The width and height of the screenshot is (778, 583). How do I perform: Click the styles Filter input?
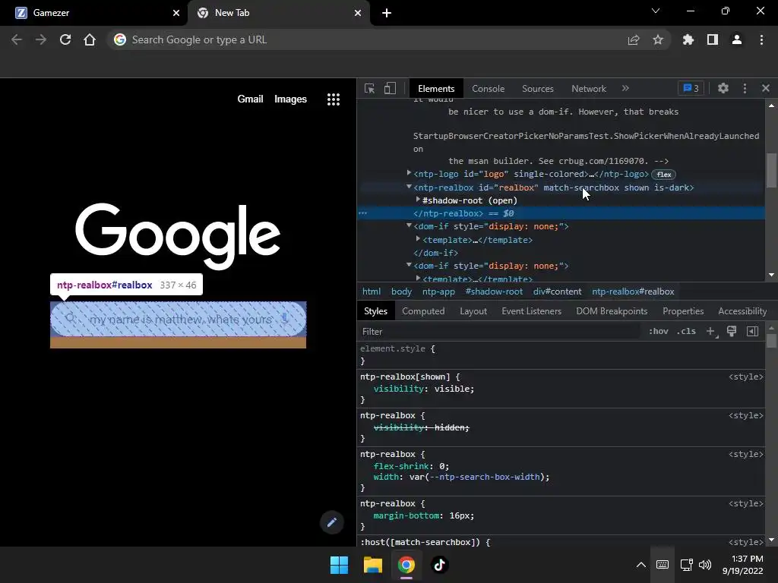[498, 332]
